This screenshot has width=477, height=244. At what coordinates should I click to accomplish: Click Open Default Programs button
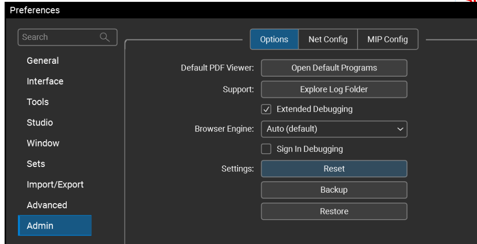tap(334, 68)
